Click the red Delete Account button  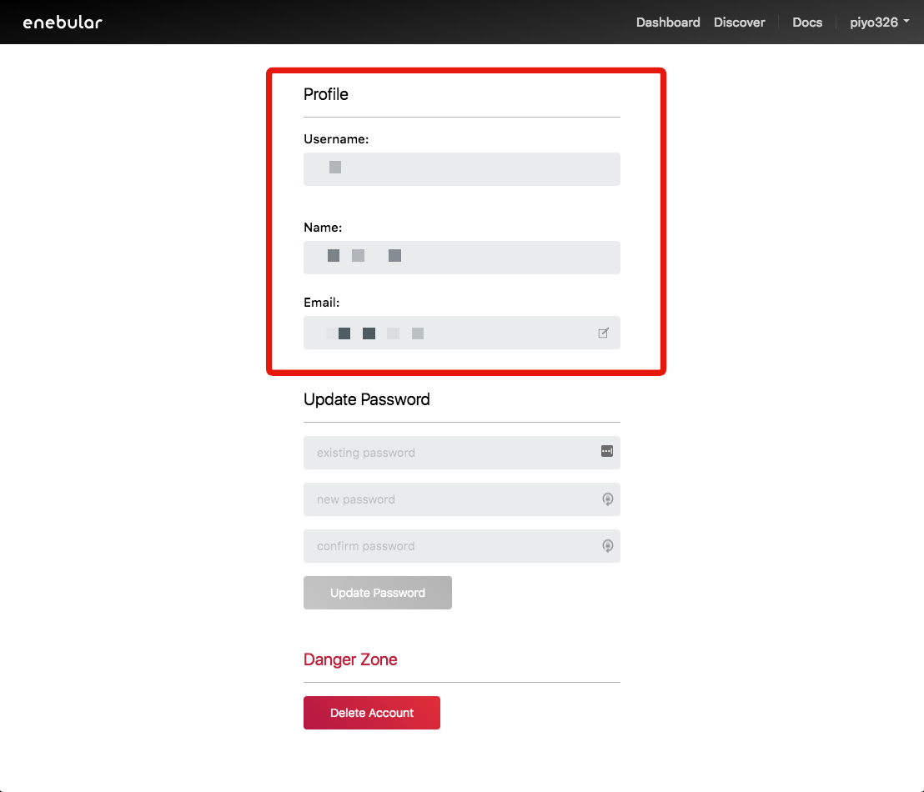(371, 713)
